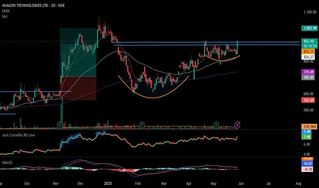
Task: Click the 02:56:54 countdown timer label
Action: pos(309,46)
